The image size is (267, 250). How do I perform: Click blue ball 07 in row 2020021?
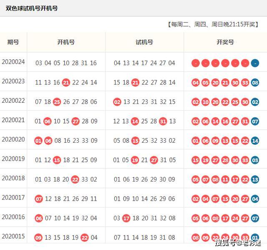tap(255, 121)
